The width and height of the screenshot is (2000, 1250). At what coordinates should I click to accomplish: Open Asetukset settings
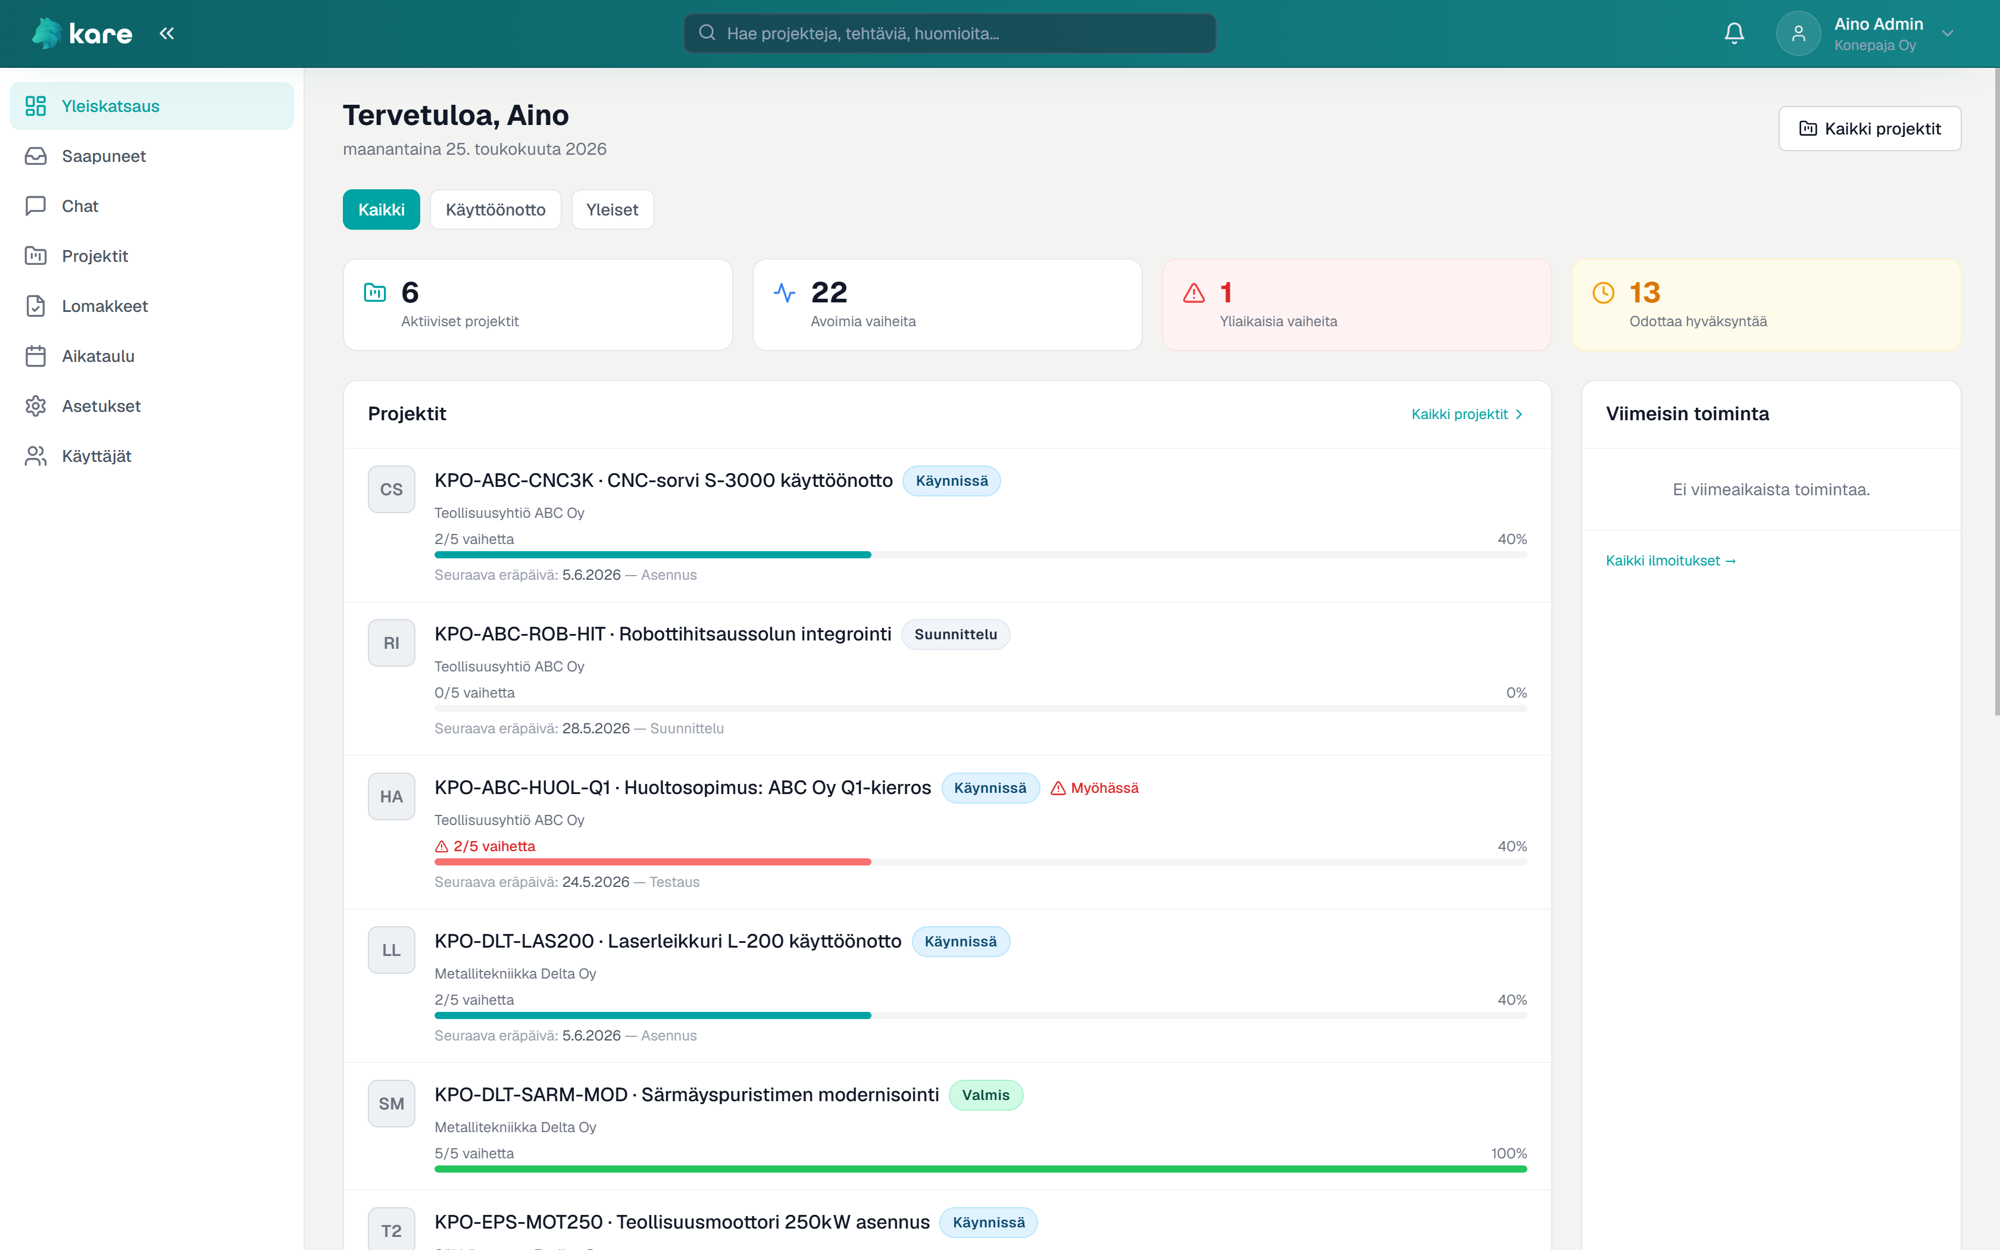click(x=152, y=406)
